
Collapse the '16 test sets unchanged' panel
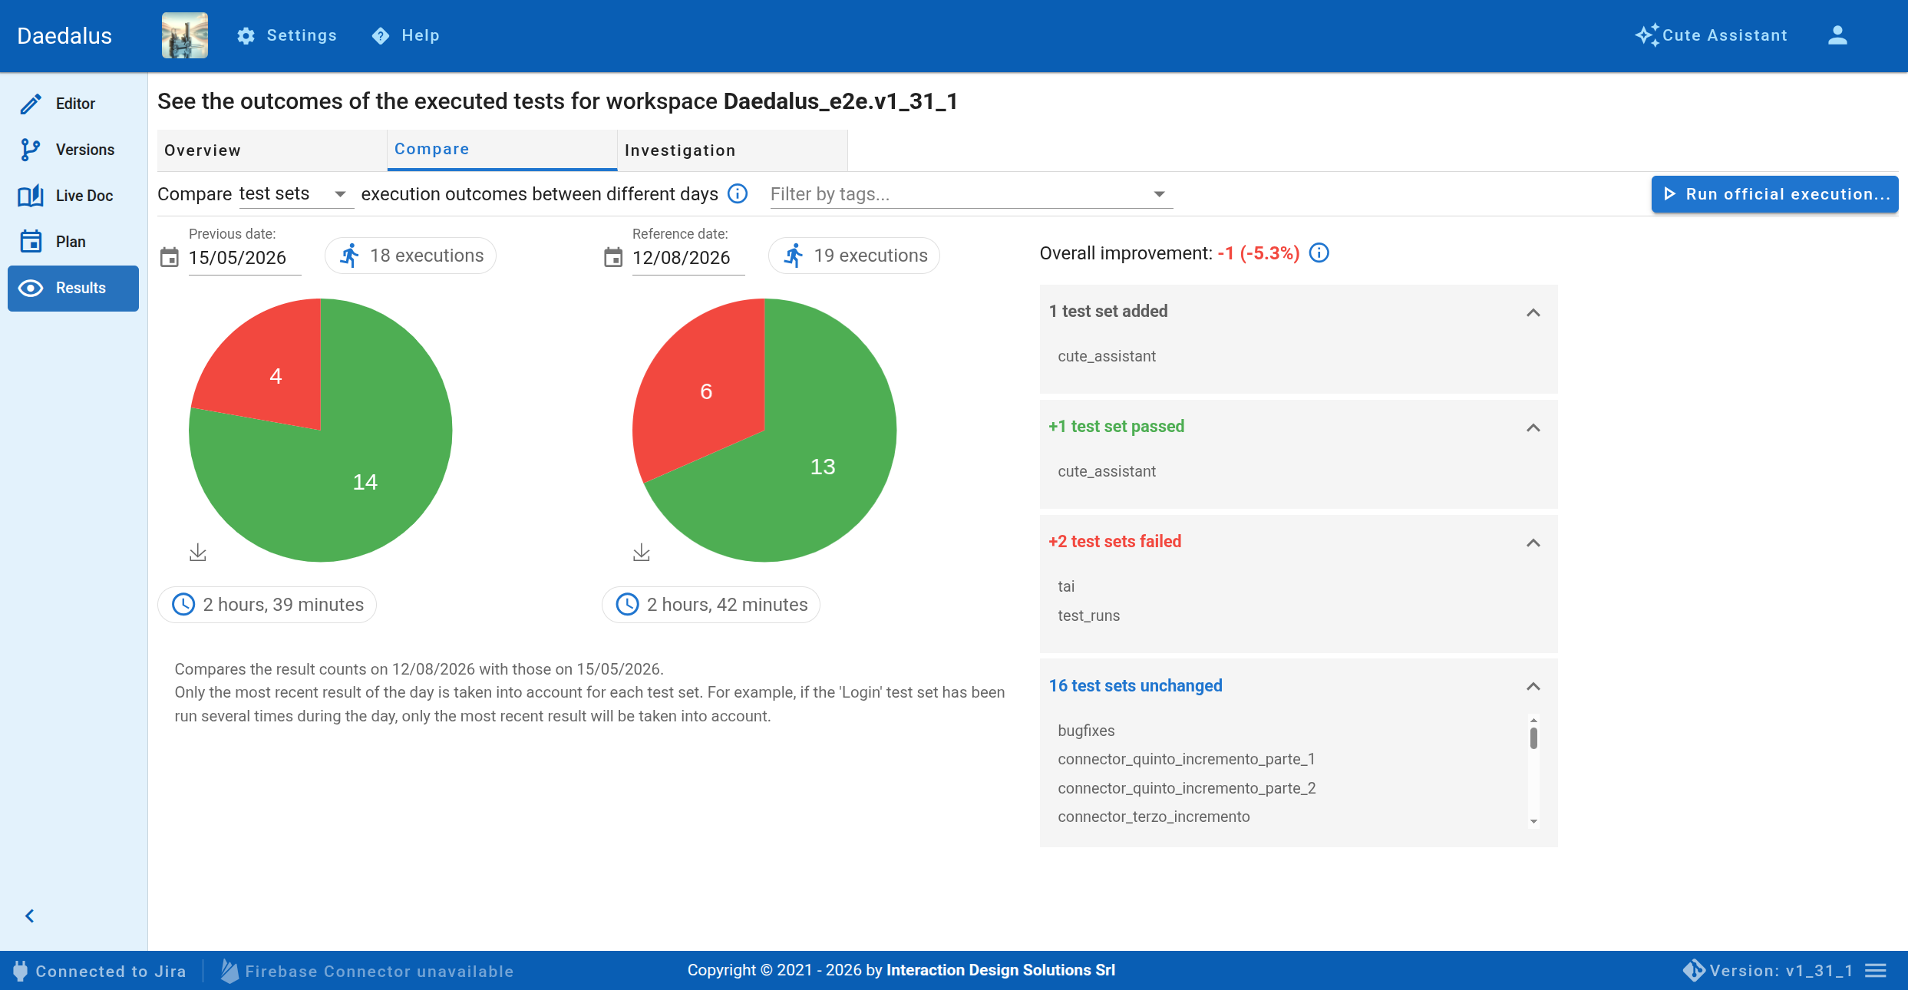point(1533,686)
